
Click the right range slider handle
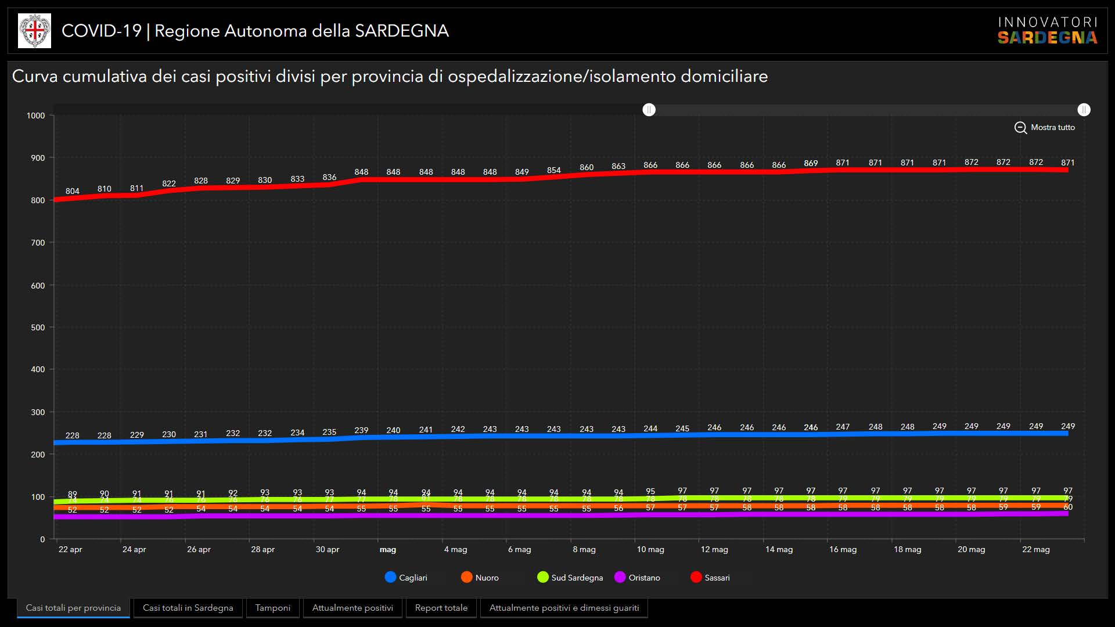(x=1084, y=110)
